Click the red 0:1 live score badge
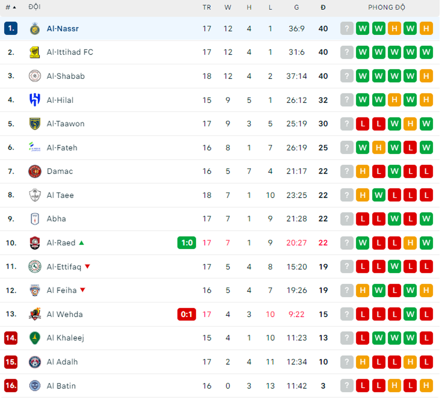The width and height of the screenshot is (445, 400). 187,315
